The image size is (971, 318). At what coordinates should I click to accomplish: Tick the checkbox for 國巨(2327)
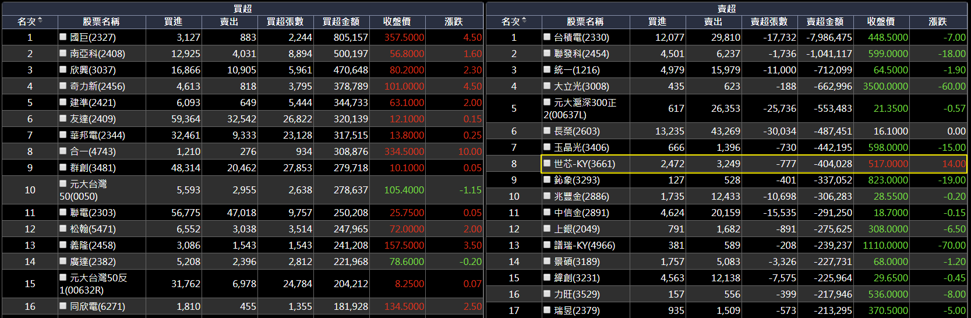[63, 36]
